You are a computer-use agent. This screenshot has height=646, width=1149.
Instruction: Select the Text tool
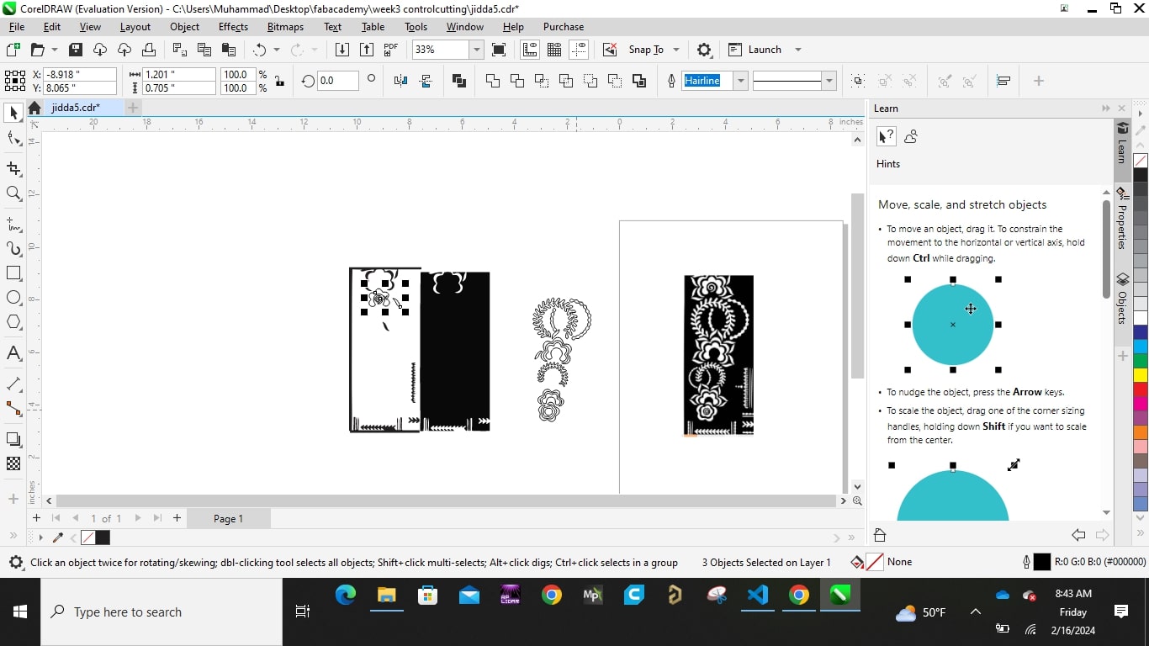[13, 353]
